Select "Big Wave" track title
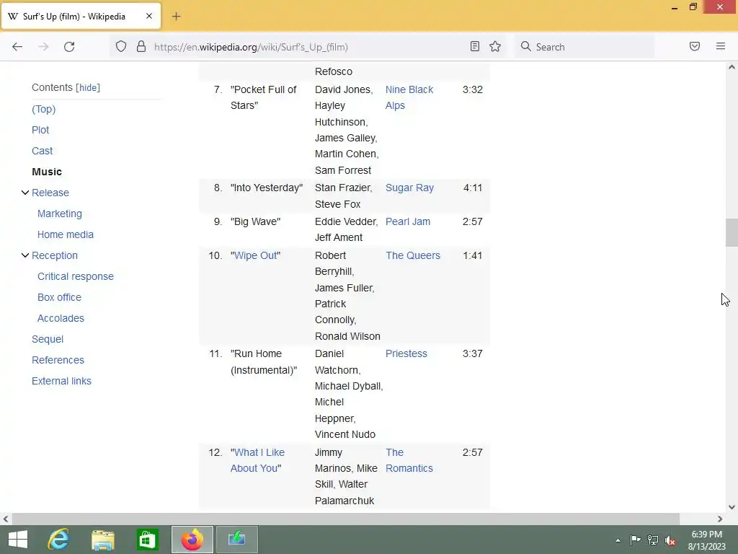Image resolution: width=738 pixels, height=554 pixels. point(256,221)
